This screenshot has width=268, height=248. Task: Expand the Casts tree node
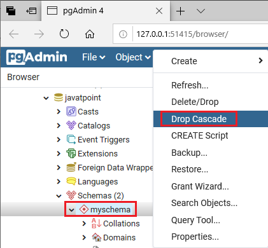pos(59,111)
